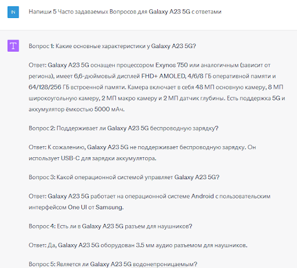
Task: Click the purple T assistant avatar
Action: tap(13, 46)
